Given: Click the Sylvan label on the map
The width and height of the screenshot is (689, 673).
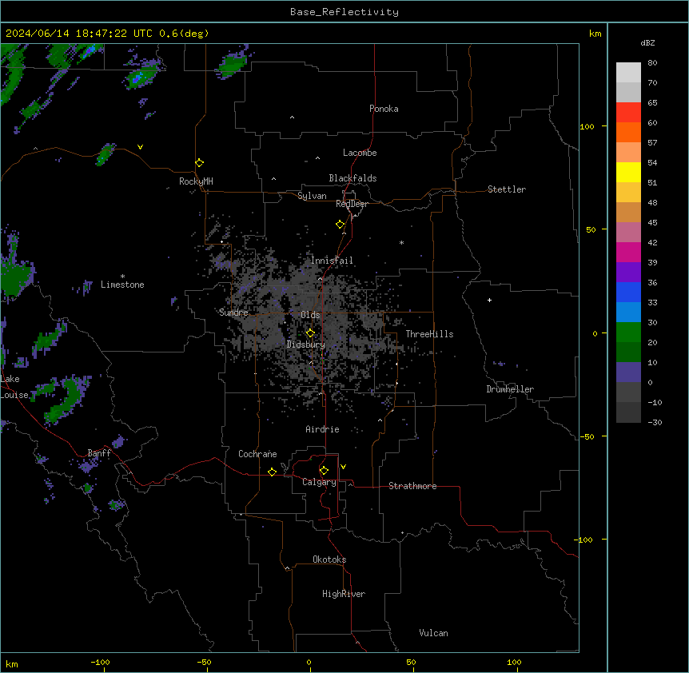Looking at the screenshot, I should (312, 196).
